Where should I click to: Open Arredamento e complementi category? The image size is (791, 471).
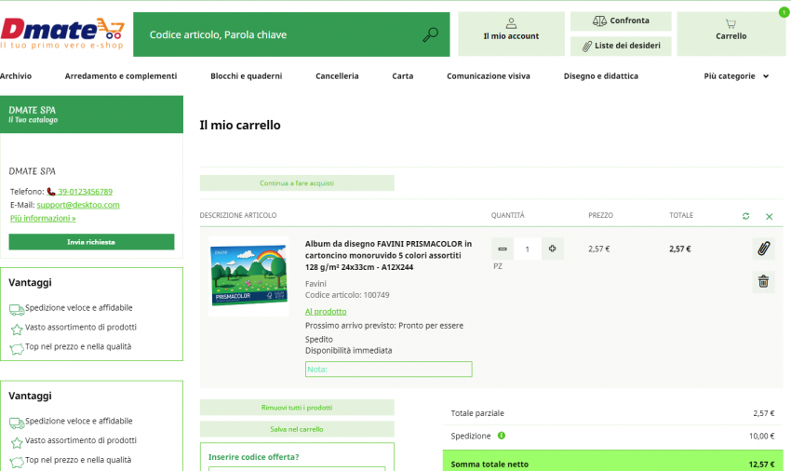(121, 76)
